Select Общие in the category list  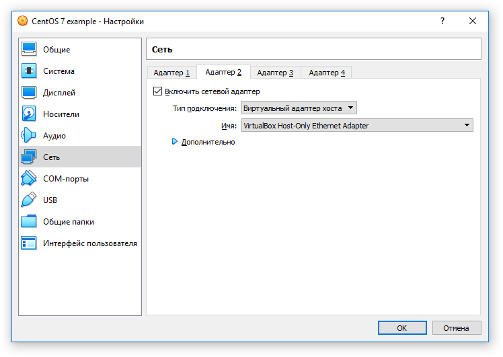(80, 49)
